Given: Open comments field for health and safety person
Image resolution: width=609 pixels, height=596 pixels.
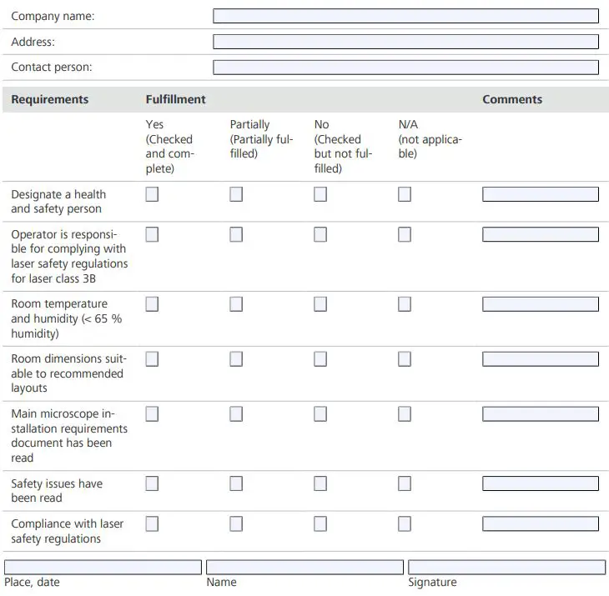Looking at the screenshot, I should point(540,194).
